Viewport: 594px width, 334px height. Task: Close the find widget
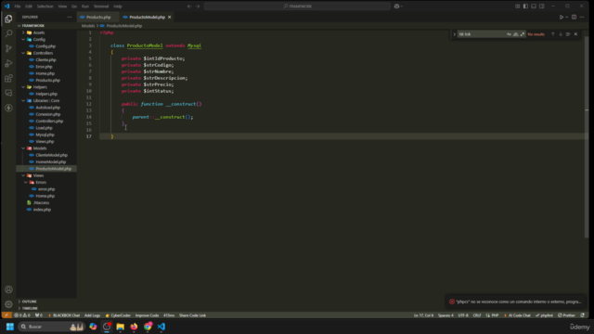coord(575,34)
